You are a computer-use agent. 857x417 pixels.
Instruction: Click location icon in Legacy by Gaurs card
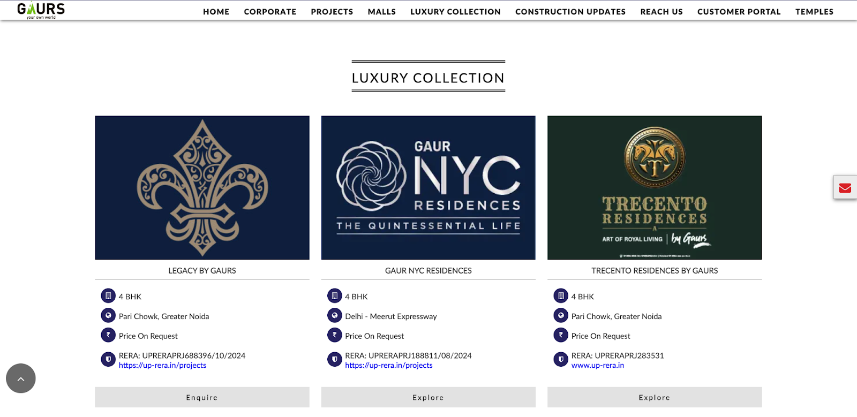pyautogui.click(x=108, y=316)
